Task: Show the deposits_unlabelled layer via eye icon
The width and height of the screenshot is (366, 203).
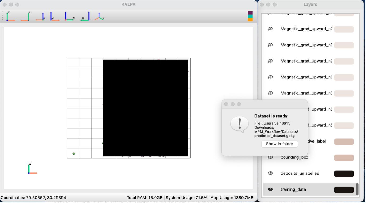Action: pyautogui.click(x=270, y=173)
